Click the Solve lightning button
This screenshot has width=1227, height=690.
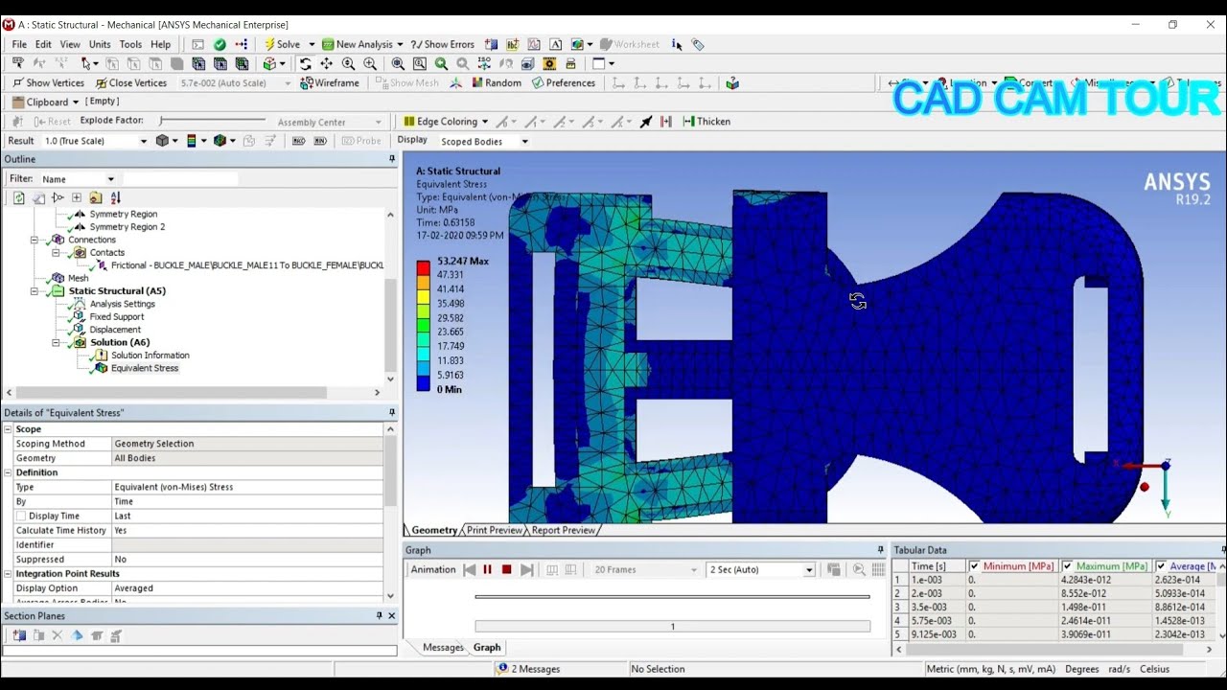click(282, 44)
